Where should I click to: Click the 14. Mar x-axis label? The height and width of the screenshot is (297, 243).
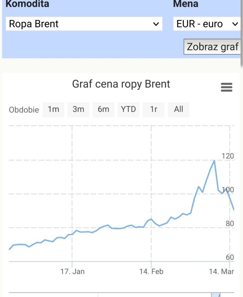click(x=221, y=271)
